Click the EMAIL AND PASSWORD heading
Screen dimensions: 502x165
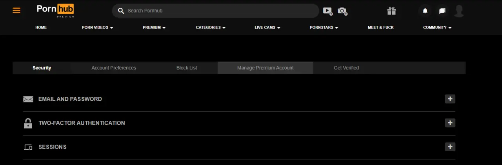70,99
